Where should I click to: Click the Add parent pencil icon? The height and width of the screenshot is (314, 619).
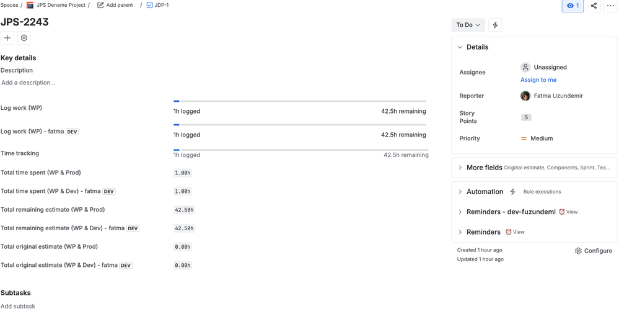tap(100, 5)
